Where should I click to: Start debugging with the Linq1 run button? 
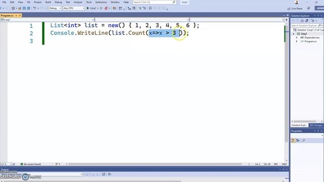91,8
